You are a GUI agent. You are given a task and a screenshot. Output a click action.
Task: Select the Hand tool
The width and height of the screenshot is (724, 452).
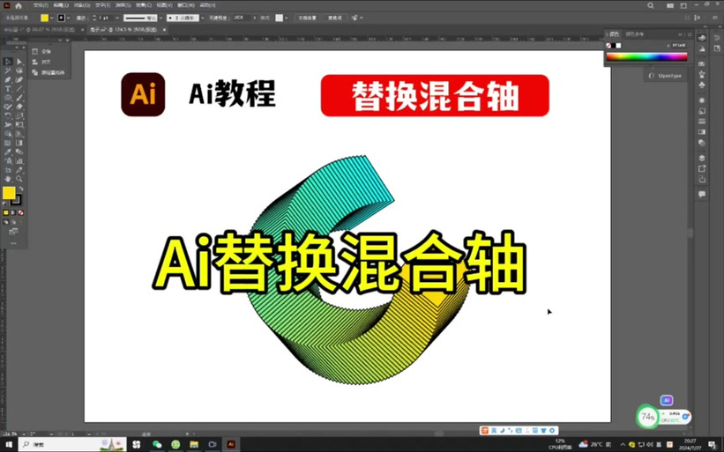coord(8,179)
